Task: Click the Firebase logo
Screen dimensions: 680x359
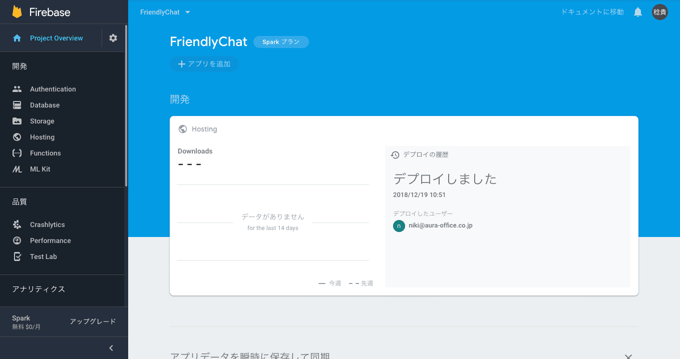Action: coord(18,12)
